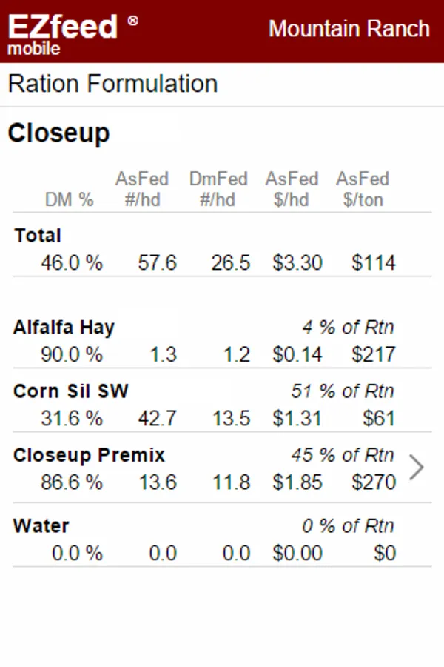
Task: Click the $270 Closeup Premix price
Action: (x=374, y=482)
